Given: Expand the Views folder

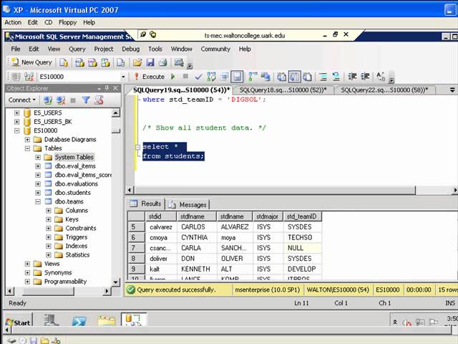Looking at the screenshot, I should (x=27, y=264).
